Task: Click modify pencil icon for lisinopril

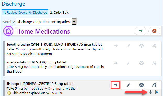Action: [x=129, y=85]
